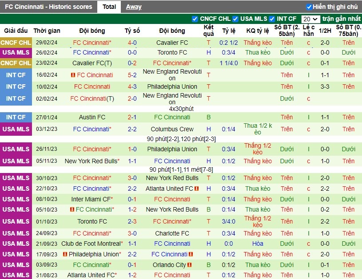This screenshot has width=362, height=279.
Task: Click date 03/12/23 cell
Action: tap(47, 129)
